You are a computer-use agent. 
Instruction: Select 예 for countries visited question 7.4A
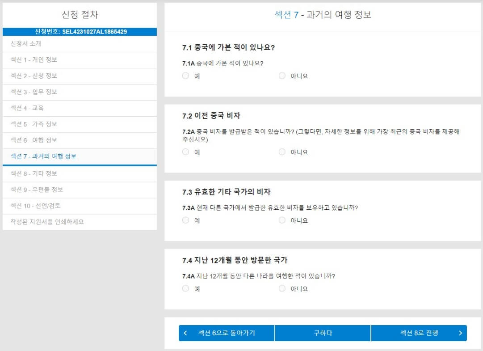point(185,288)
